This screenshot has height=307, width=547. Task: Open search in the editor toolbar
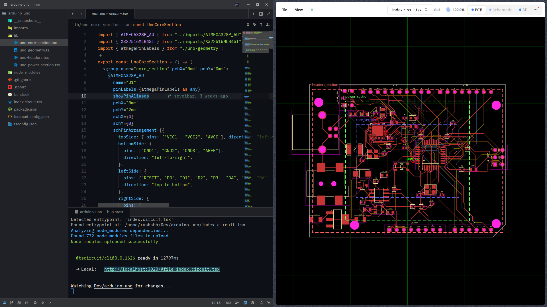(248, 25)
